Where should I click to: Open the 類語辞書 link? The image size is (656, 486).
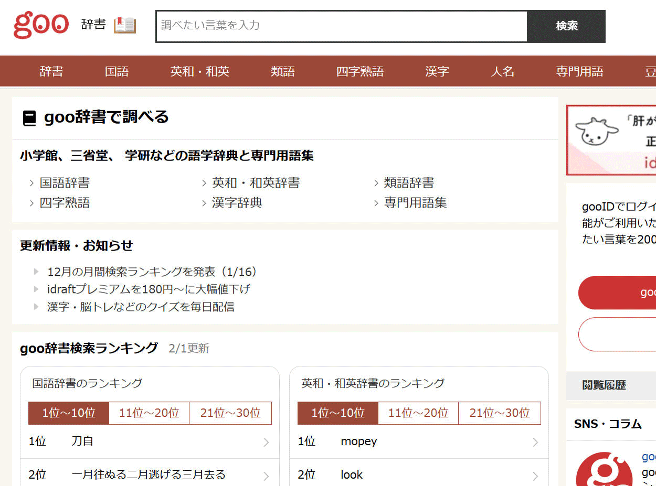(x=409, y=182)
